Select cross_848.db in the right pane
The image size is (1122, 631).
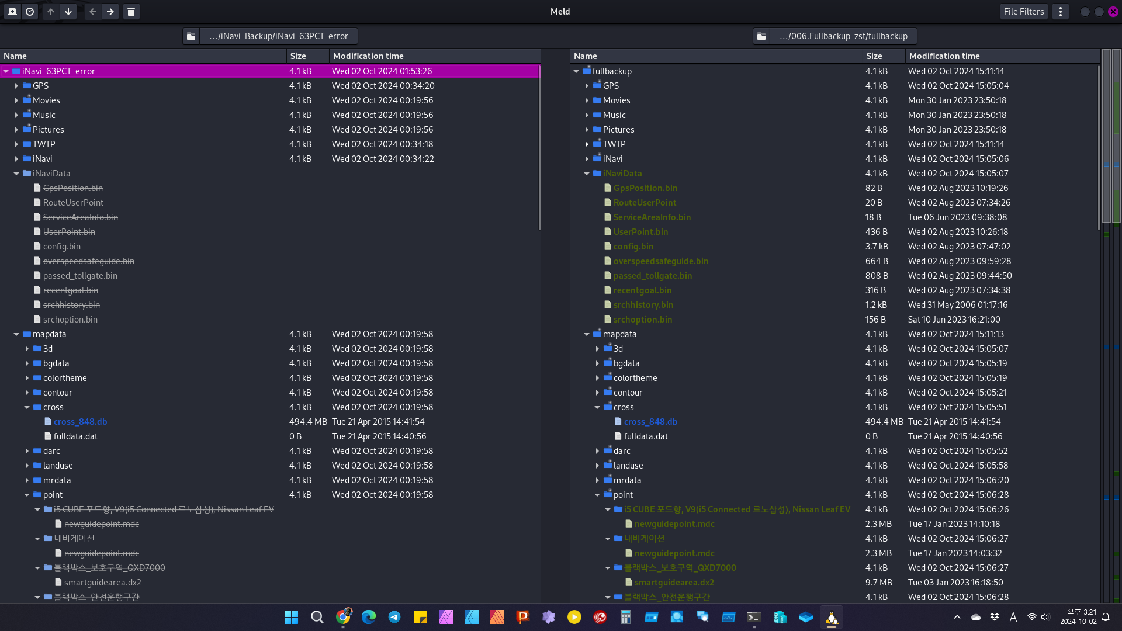(650, 422)
